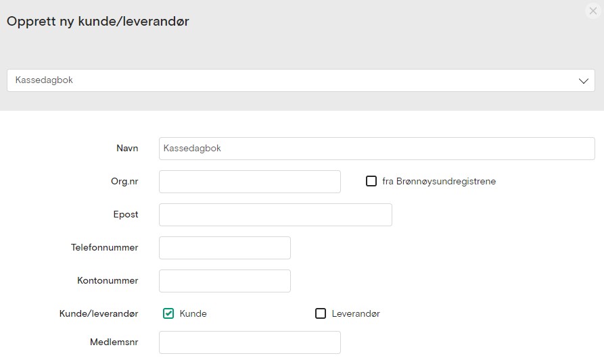This screenshot has width=604, height=360.
Task: Click the fra Brønnøysundregistrene label text
Action: click(439, 182)
